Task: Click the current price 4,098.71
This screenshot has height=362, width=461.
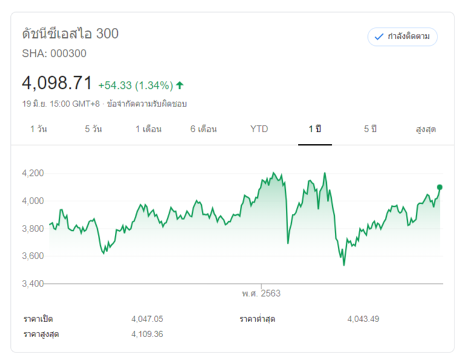Action: [57, 83]
